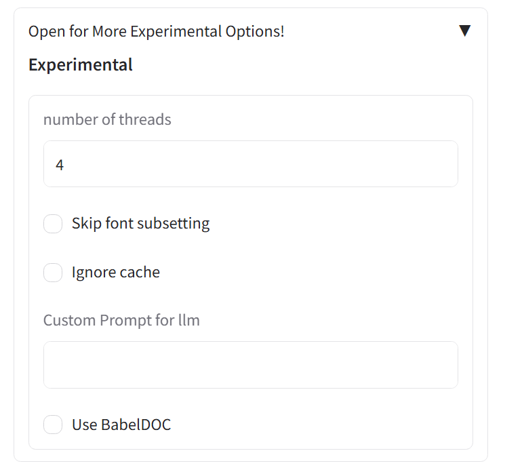The height and width of the screenshot is (470, 522).
Task: Click the bold "Experimental" section heading
Action: (x=81, y=65)
